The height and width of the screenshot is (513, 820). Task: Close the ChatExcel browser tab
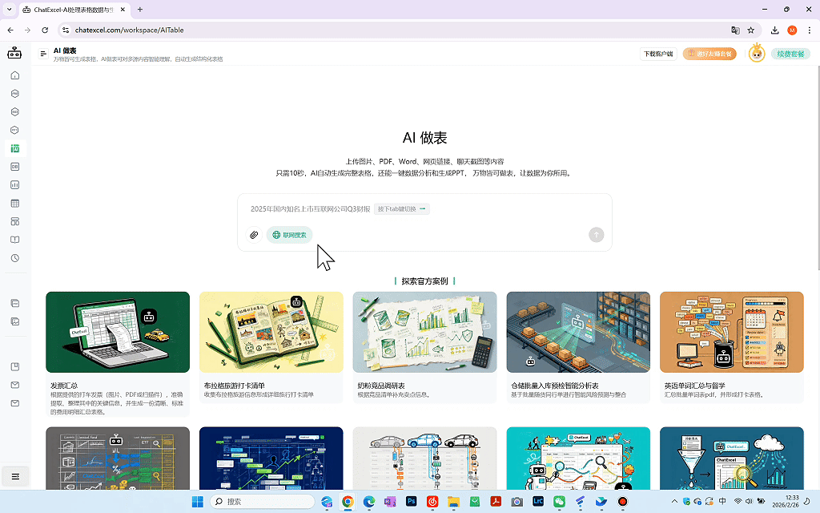[x=123, y=10]
